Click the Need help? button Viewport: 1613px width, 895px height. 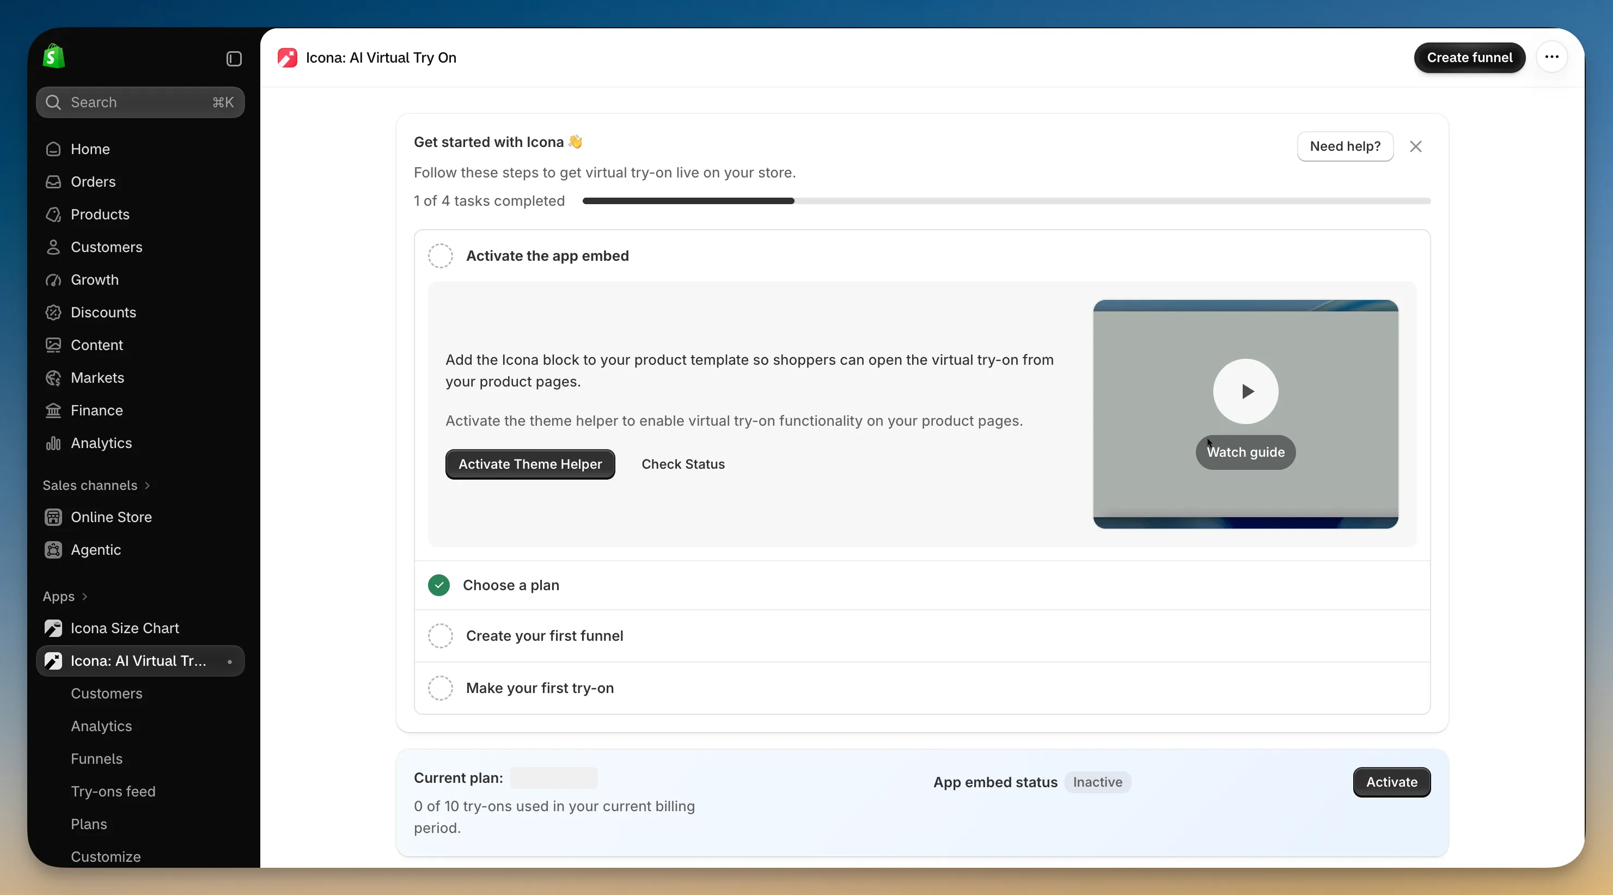click(x=1345, y=146)
